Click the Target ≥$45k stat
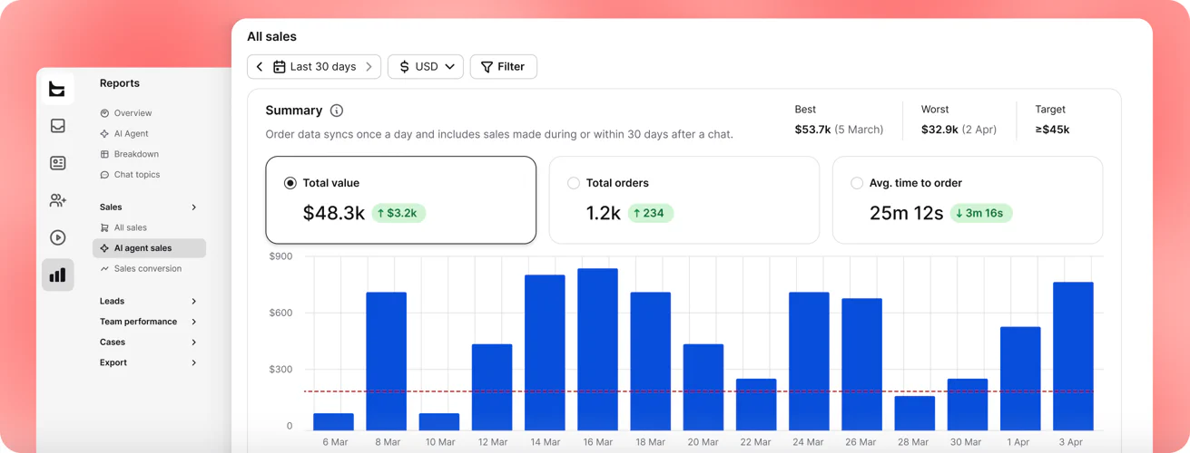The width and height of the screenshot is (1190, 453). [x=1052, y=120]
